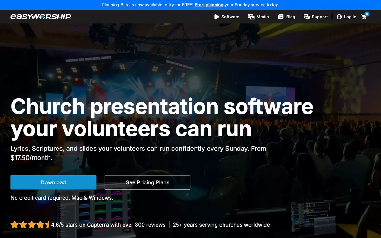
Task: Click the blue Download button
Action: [x=53, y=182]
